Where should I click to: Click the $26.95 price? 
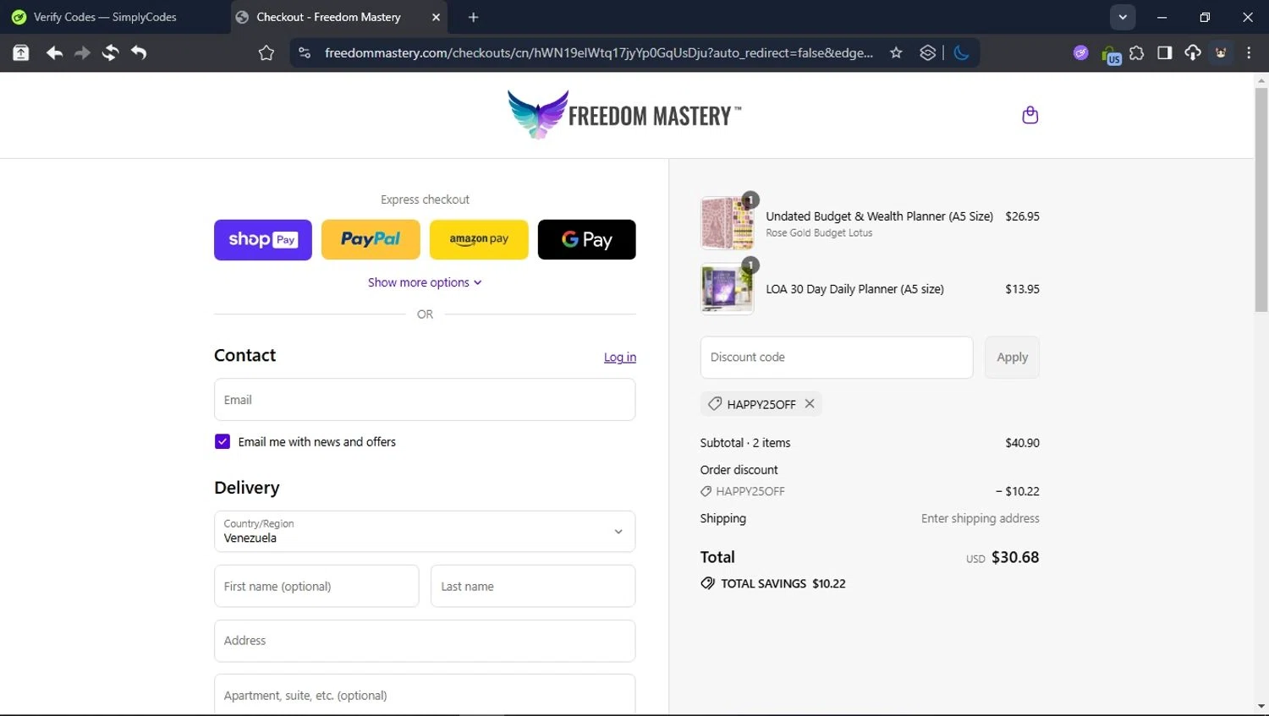[1023, 216]
